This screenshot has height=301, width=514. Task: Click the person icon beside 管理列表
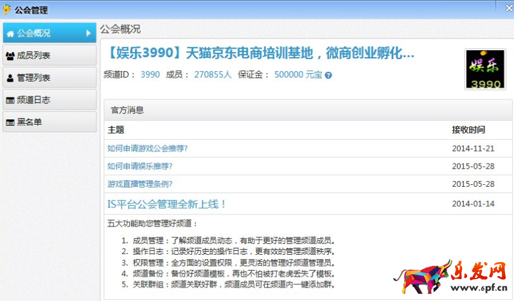[10, 78]
